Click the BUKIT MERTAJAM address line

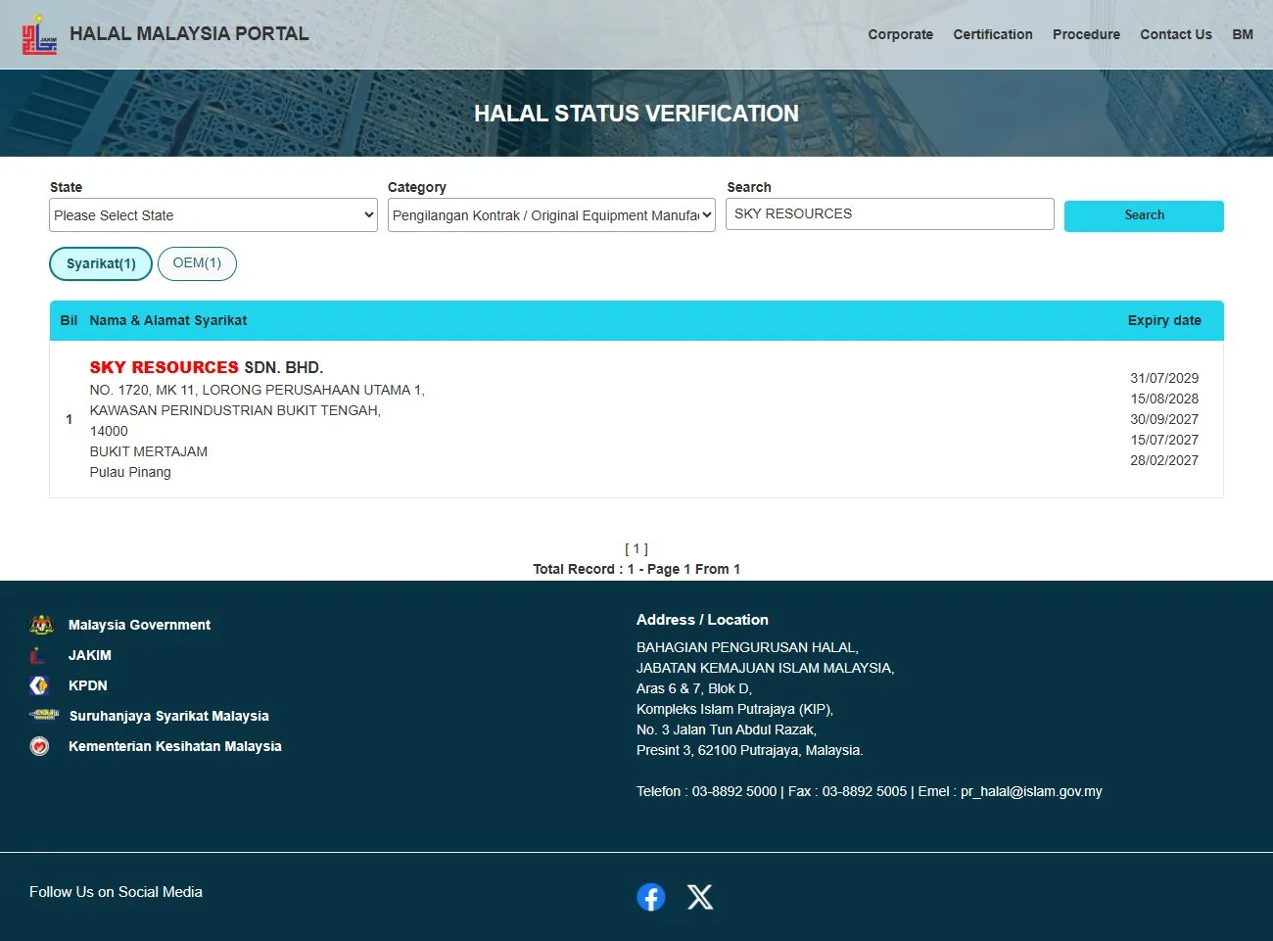pos(149,451)
